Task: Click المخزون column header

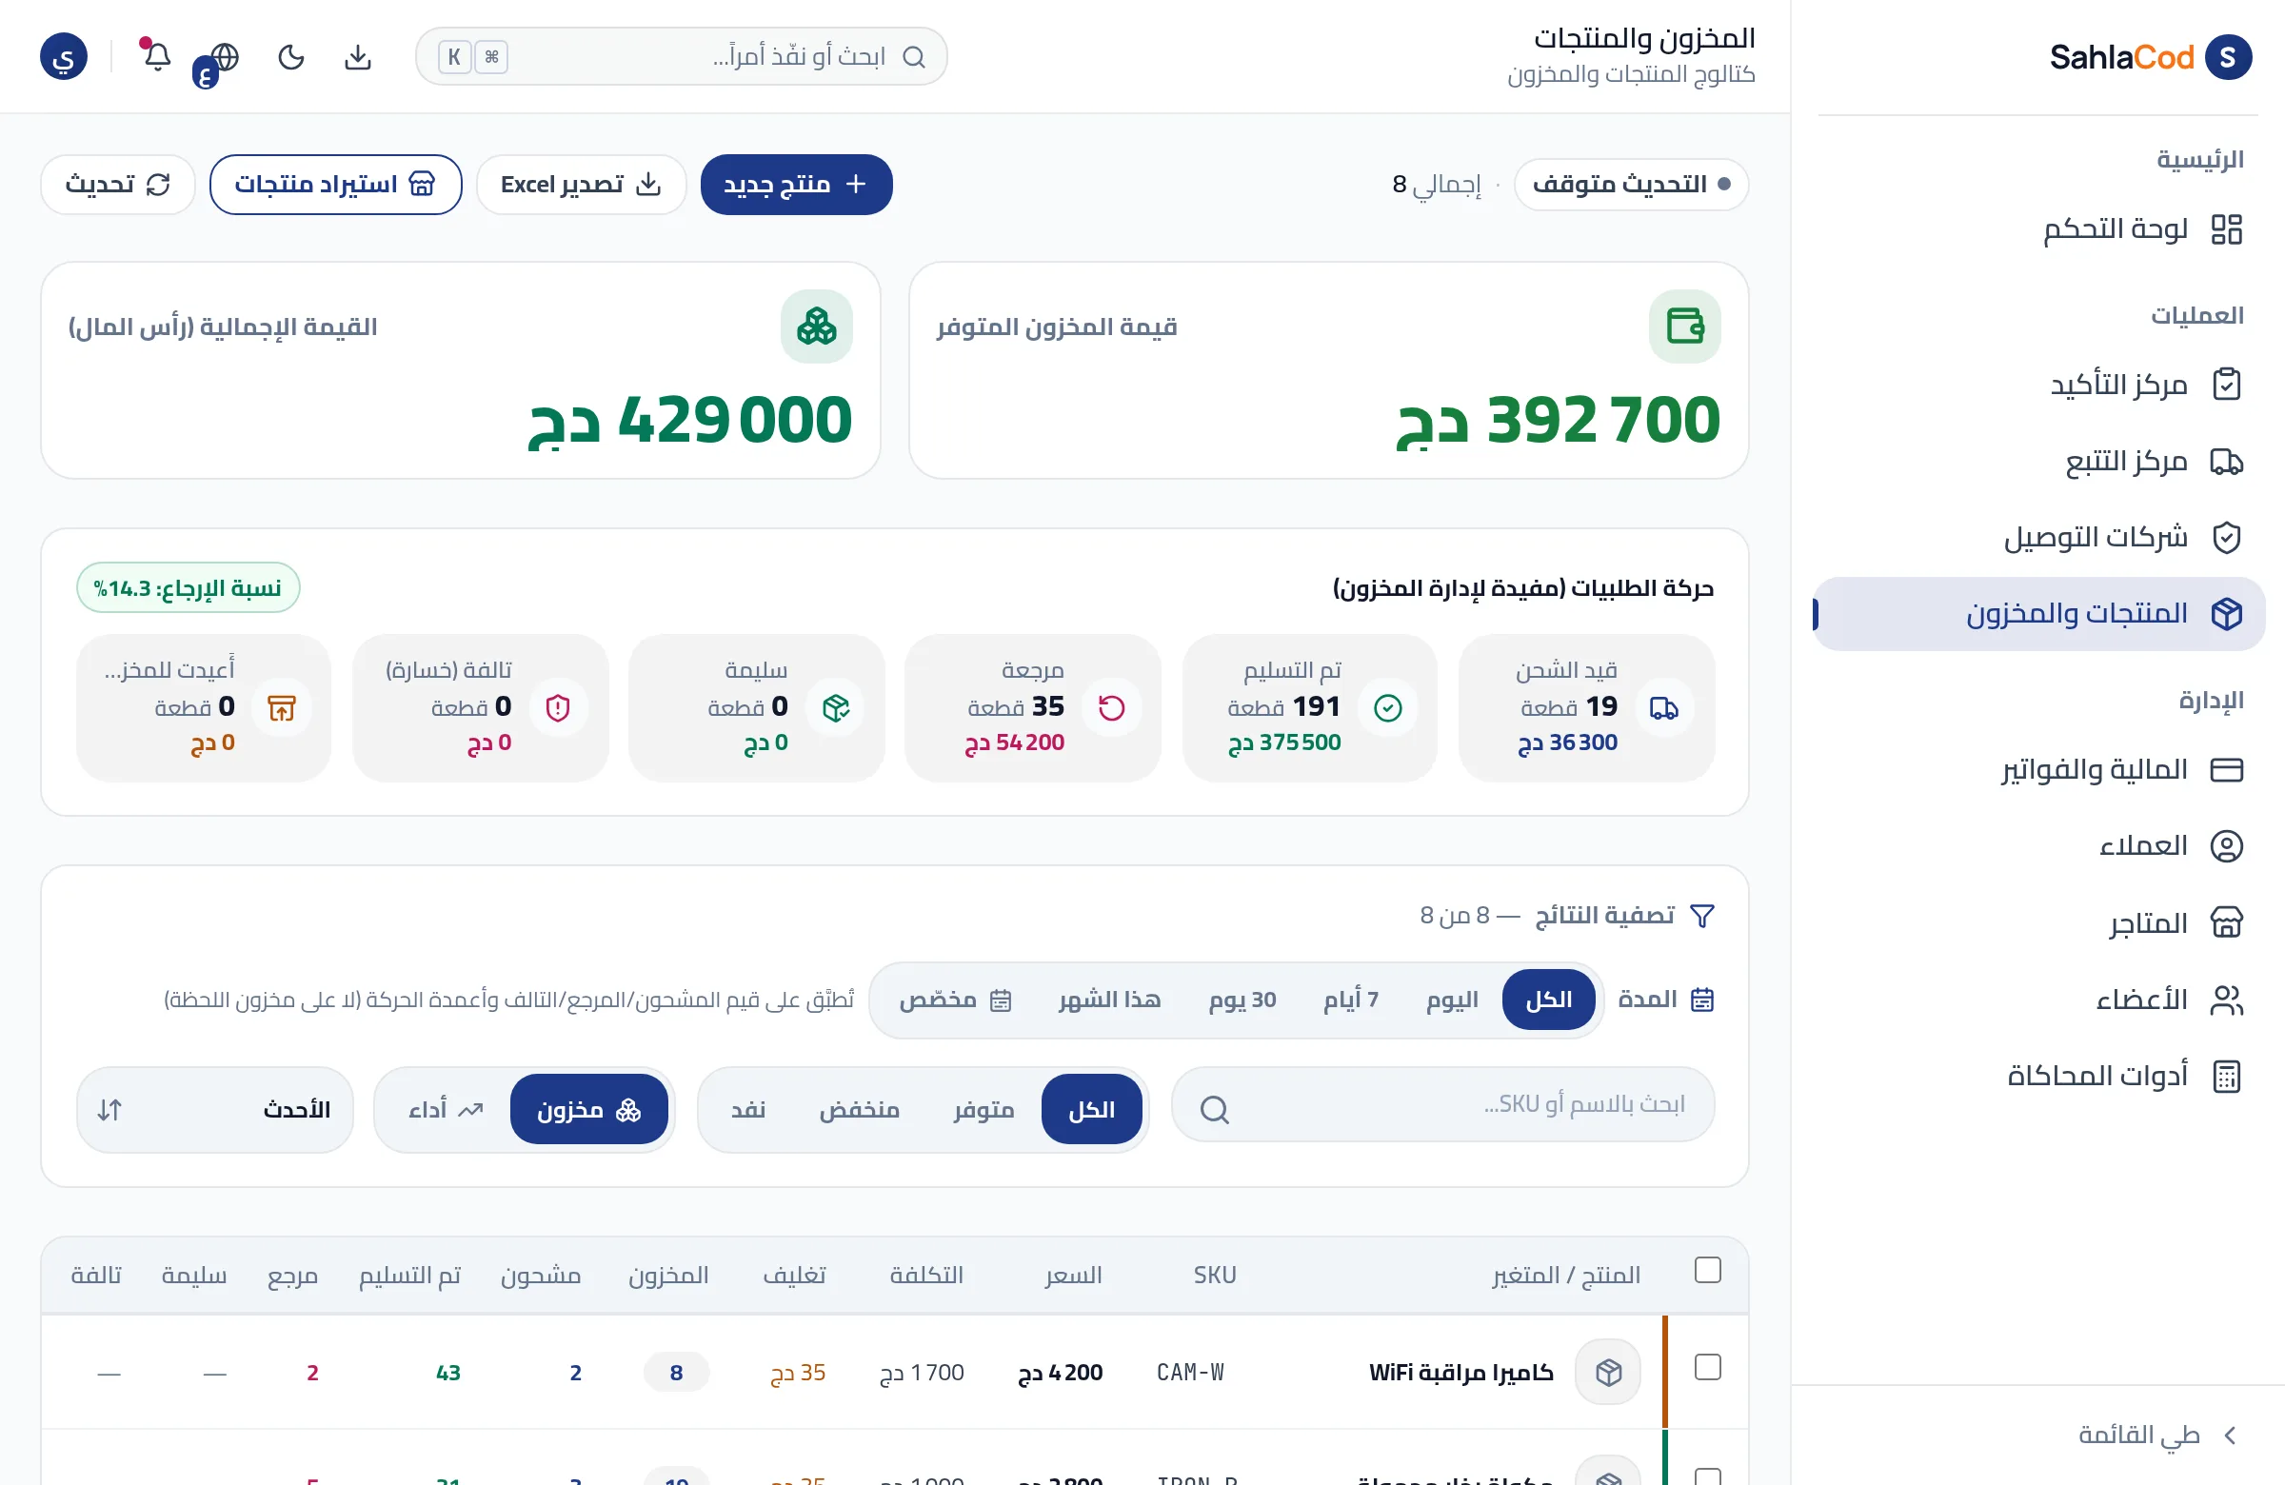Action: point(668,1275)
